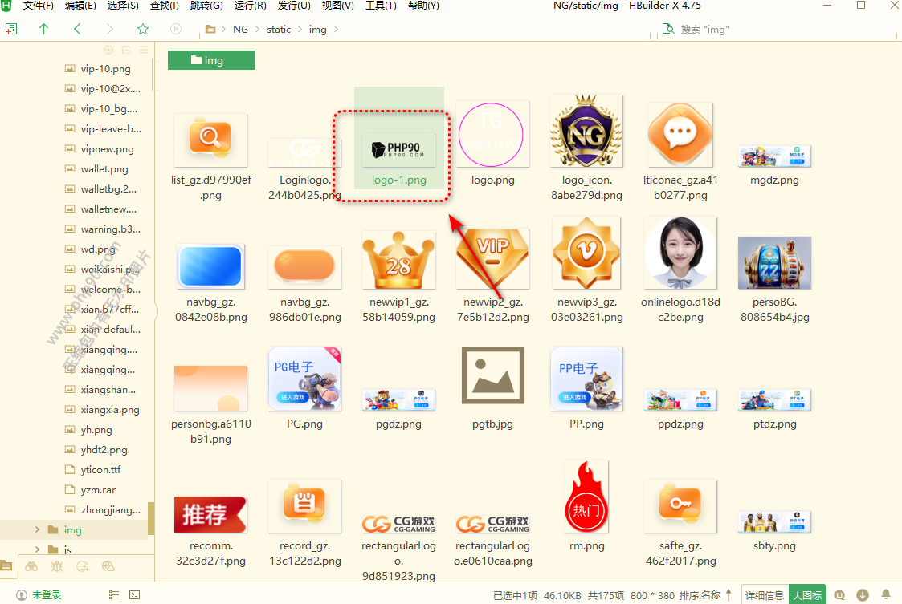
Task: Go up one directory with the up arrow
Action: click(x=43, y=29)
